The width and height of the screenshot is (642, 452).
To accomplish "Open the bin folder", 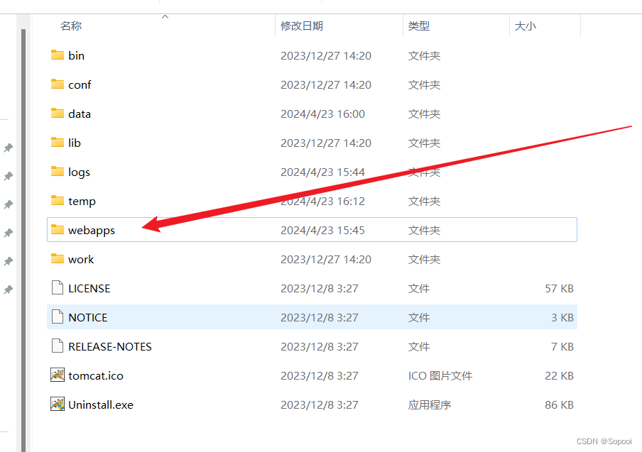I will (75, 55).
